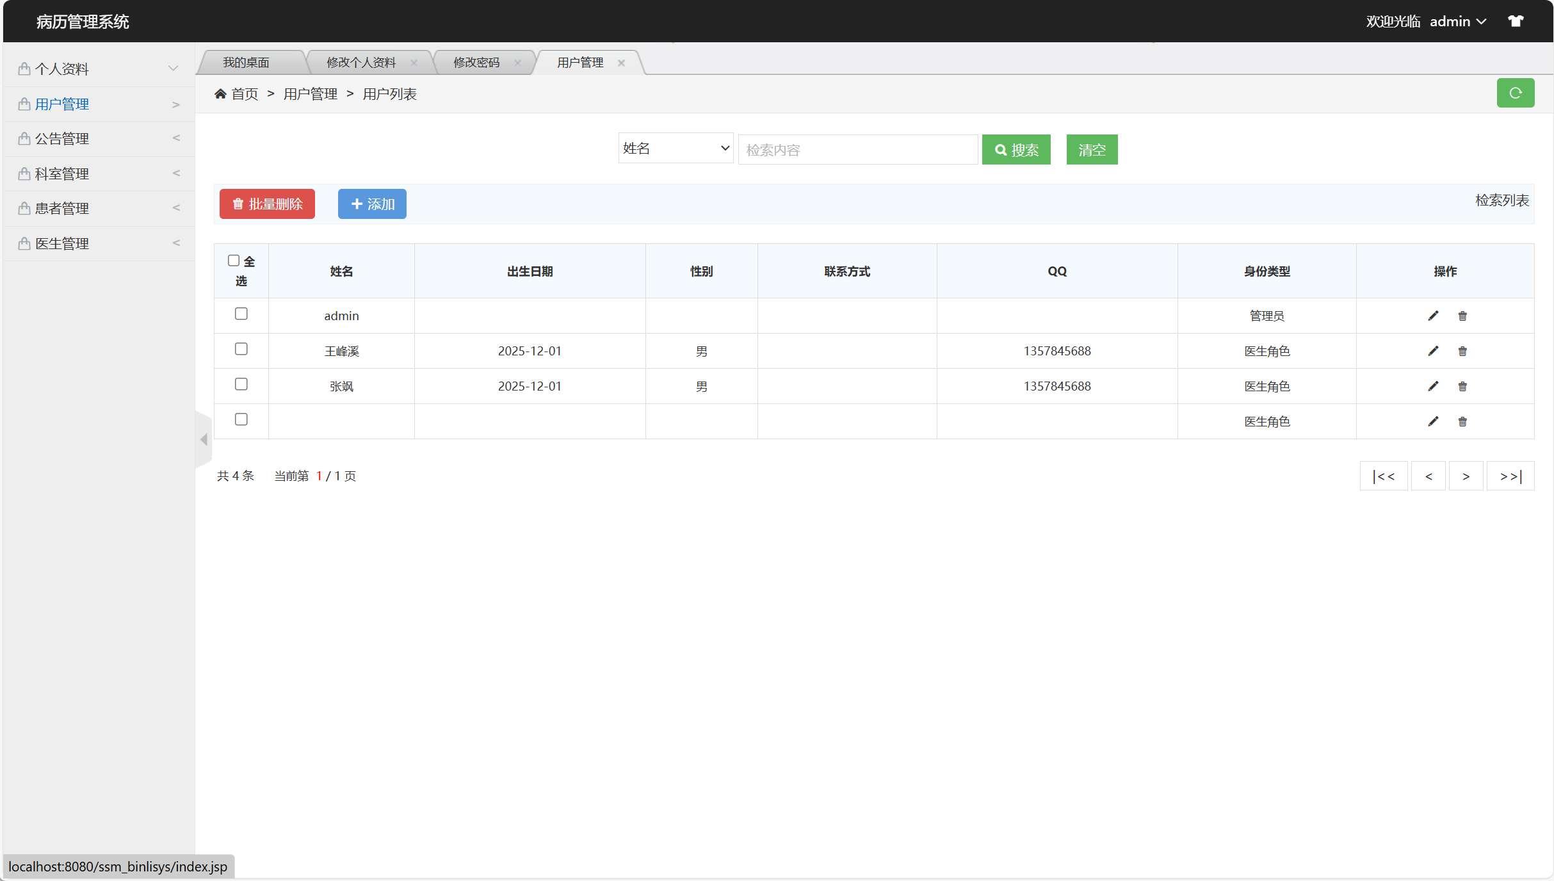1554x881 pixels.
Task: Click trash icon in the last row
Action: coord(1462,421)
